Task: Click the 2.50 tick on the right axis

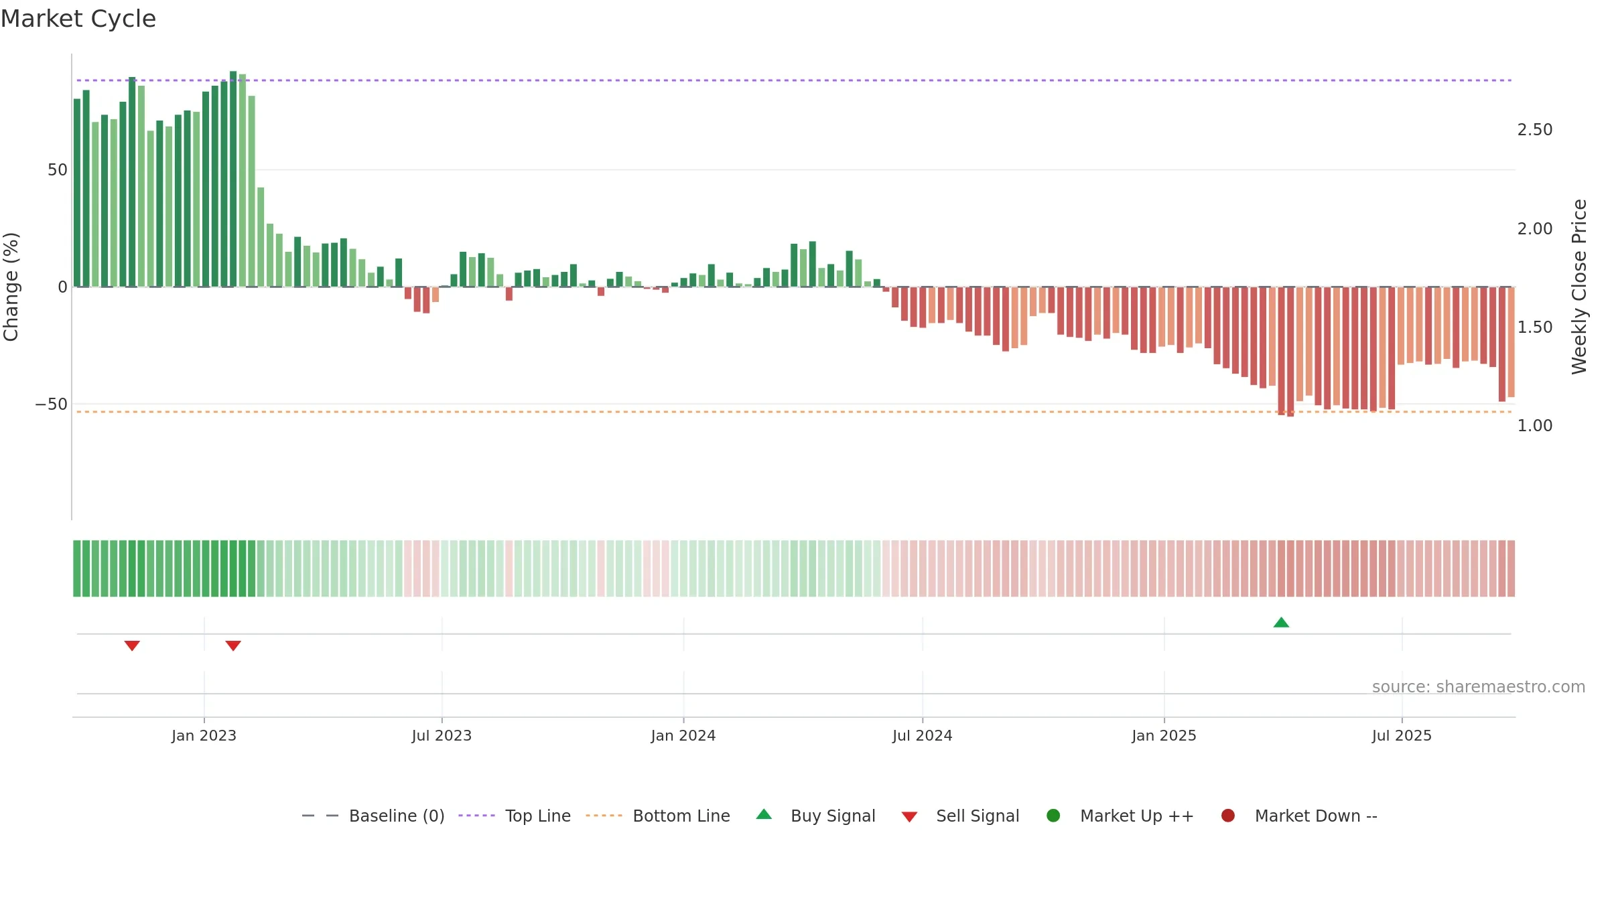Action: (1535, 130)
